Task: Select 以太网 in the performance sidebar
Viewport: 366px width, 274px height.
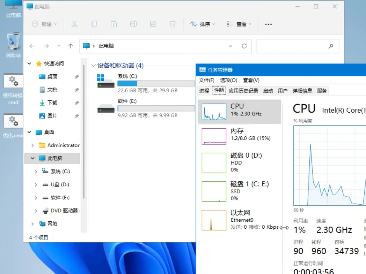Action: click(240, 219)
